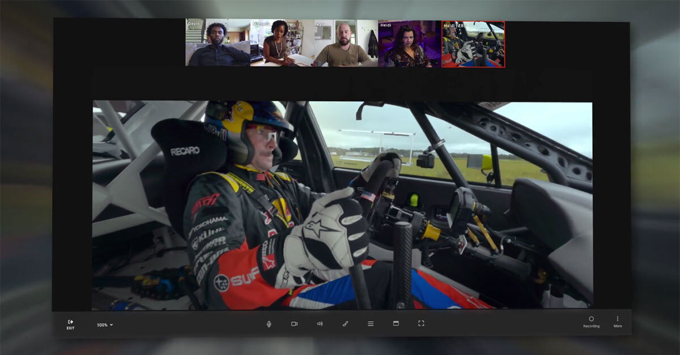This screenshot has height=355, width=680.
Task: Select Heidi's purple-lit video thumbnail
Action: tap(409, 44)
